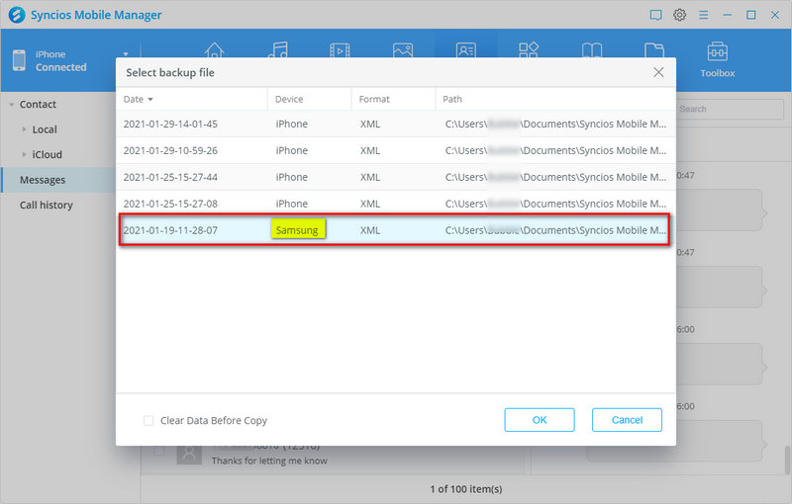The height and width of the screenshot is (504, 792).
Task: Select backup dated 2021-01-19-11-28-07
Action: (x=396, y=230)
